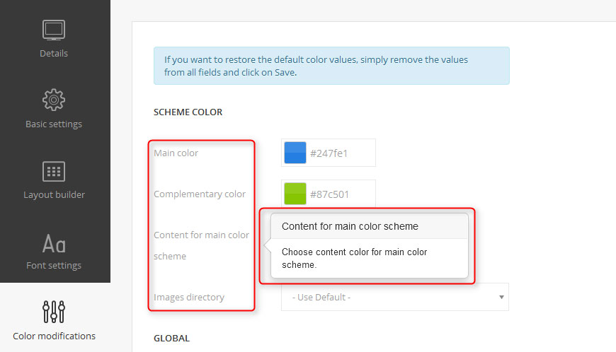This screenshot has width=616, height=352.
Task: Open Font settings tab label
Action: (54, 265)
